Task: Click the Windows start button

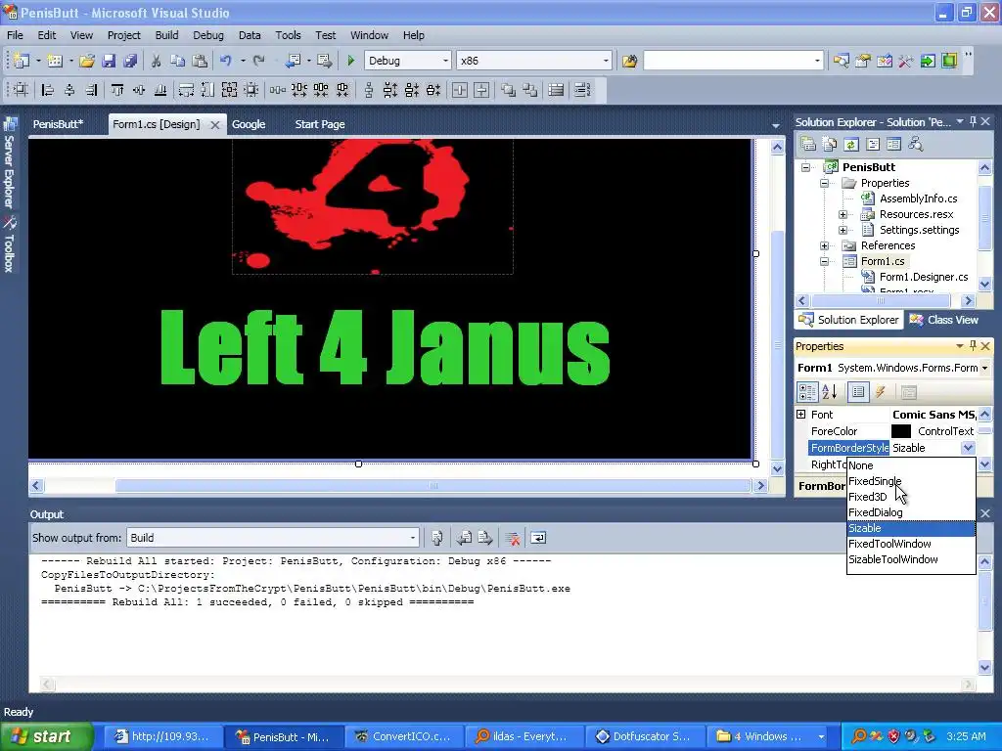Action: point(46,736)
